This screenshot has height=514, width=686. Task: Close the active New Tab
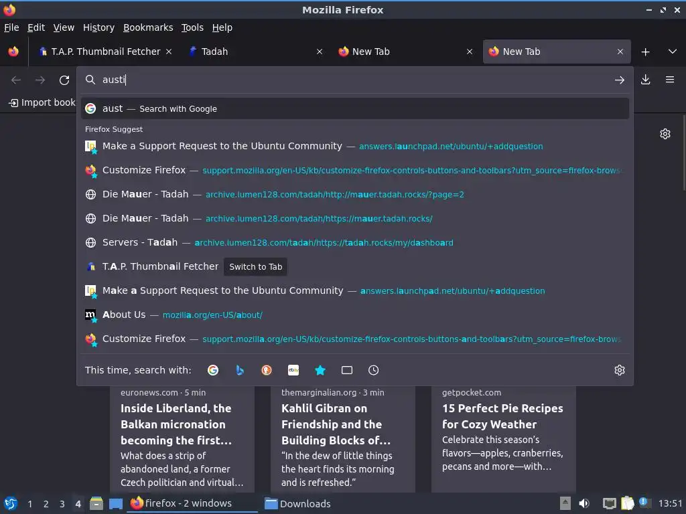coord(620,52)
